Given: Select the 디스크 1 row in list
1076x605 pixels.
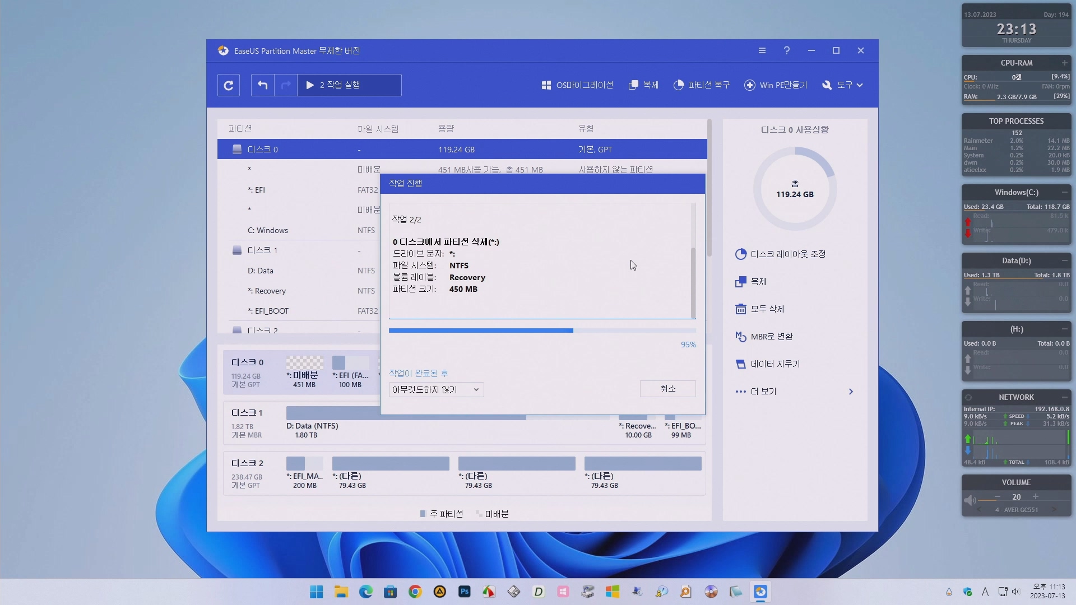Looking at the screenshot, I should [298, 250].
